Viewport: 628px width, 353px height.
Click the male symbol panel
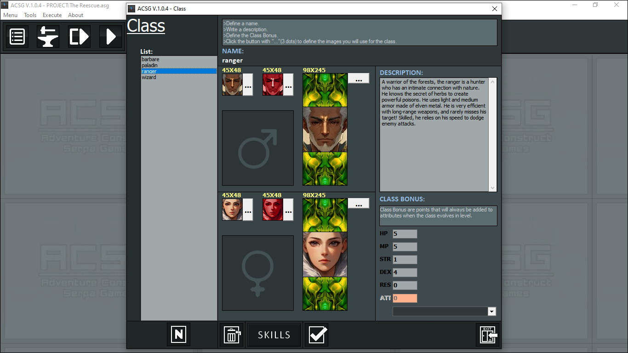point(258,148)
